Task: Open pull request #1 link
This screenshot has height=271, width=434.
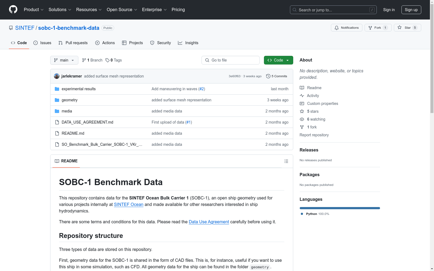Action: click(x=189, y=122)
